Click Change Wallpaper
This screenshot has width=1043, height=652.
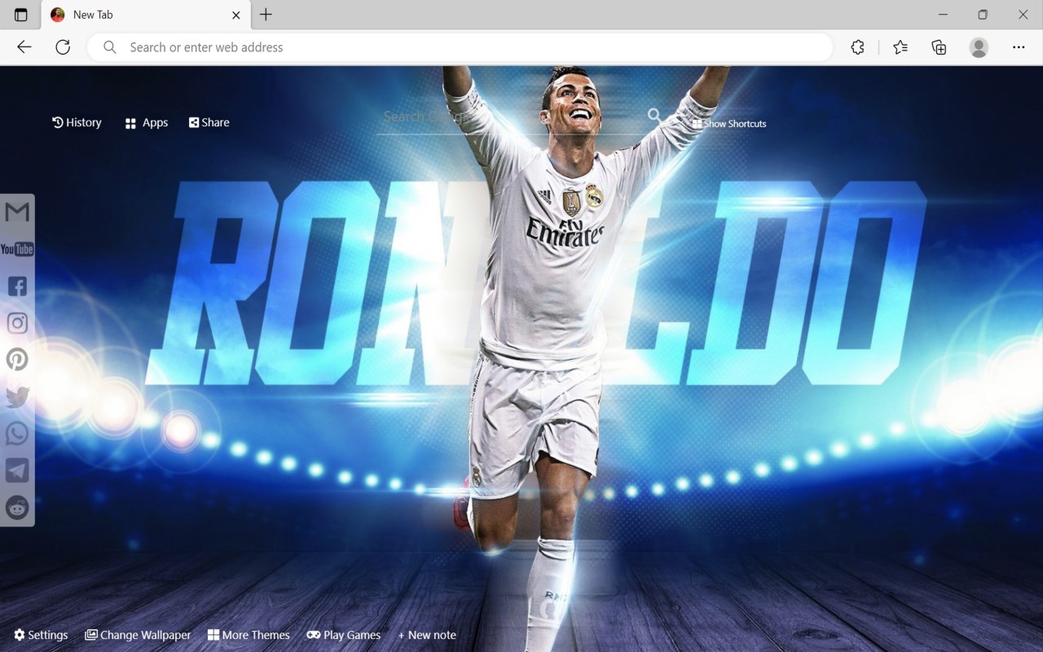[x=138, y=635]
